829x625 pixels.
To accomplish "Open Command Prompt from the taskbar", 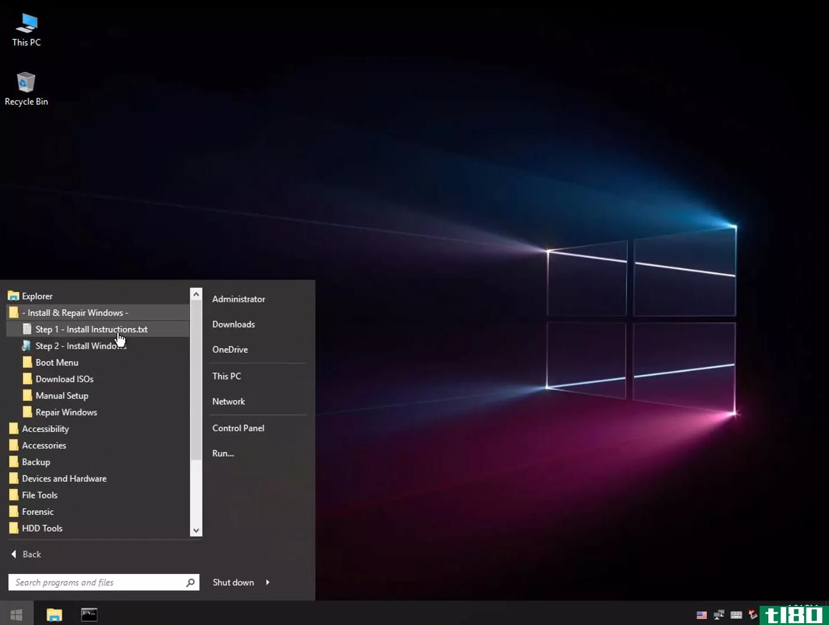I will (89, 615).
